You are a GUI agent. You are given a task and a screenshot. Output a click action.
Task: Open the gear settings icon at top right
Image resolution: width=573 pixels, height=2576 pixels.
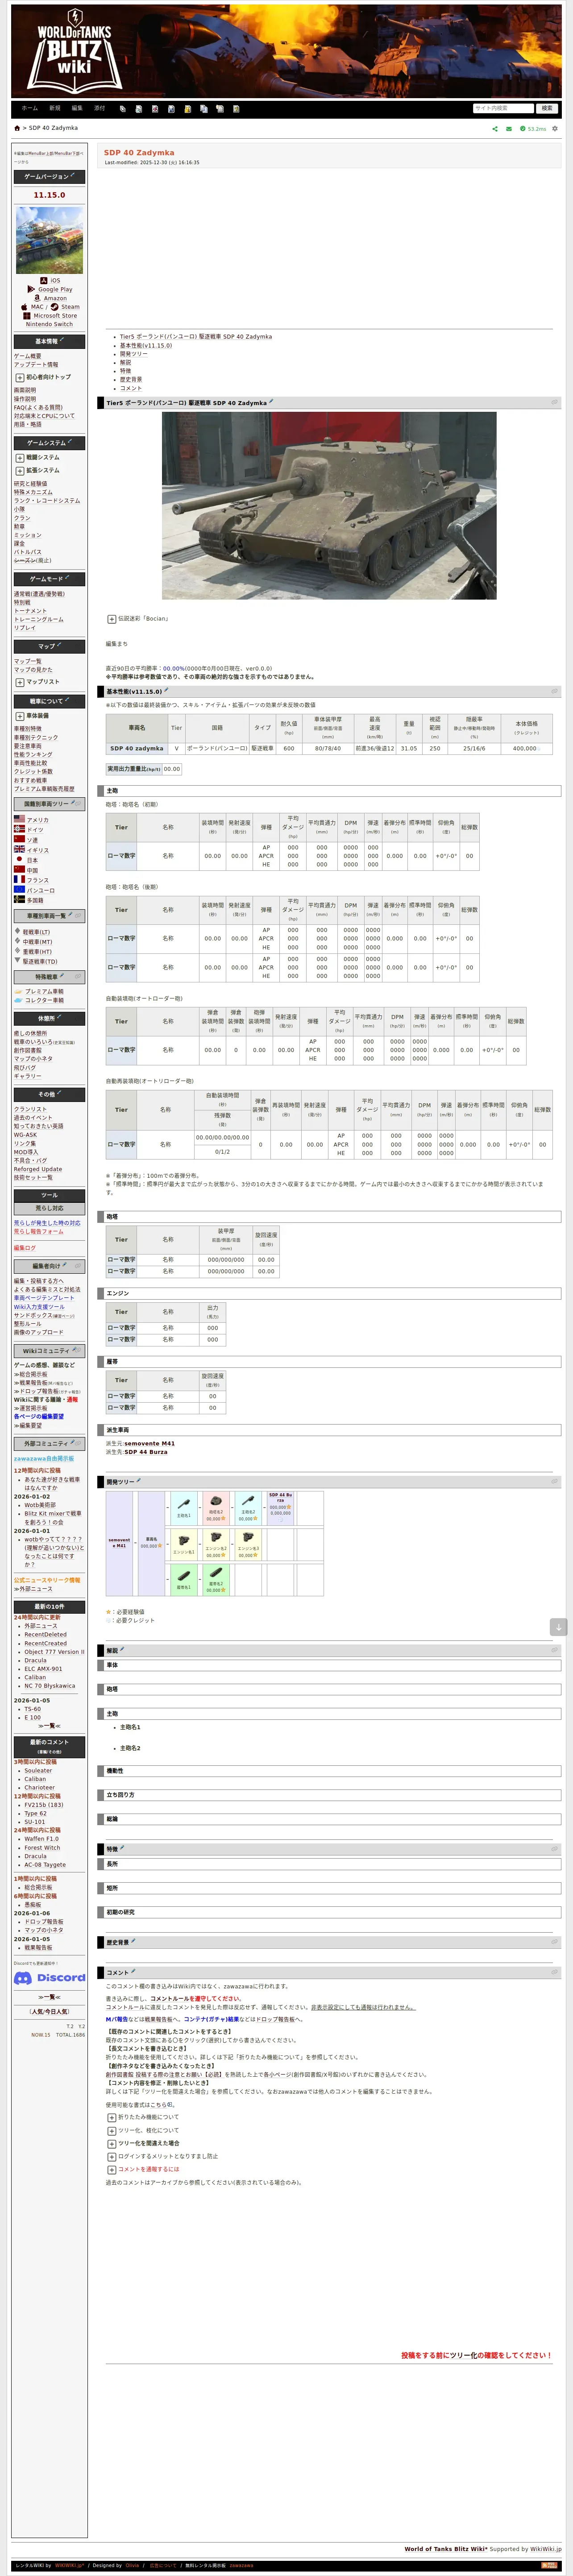[x=555, y=129]
